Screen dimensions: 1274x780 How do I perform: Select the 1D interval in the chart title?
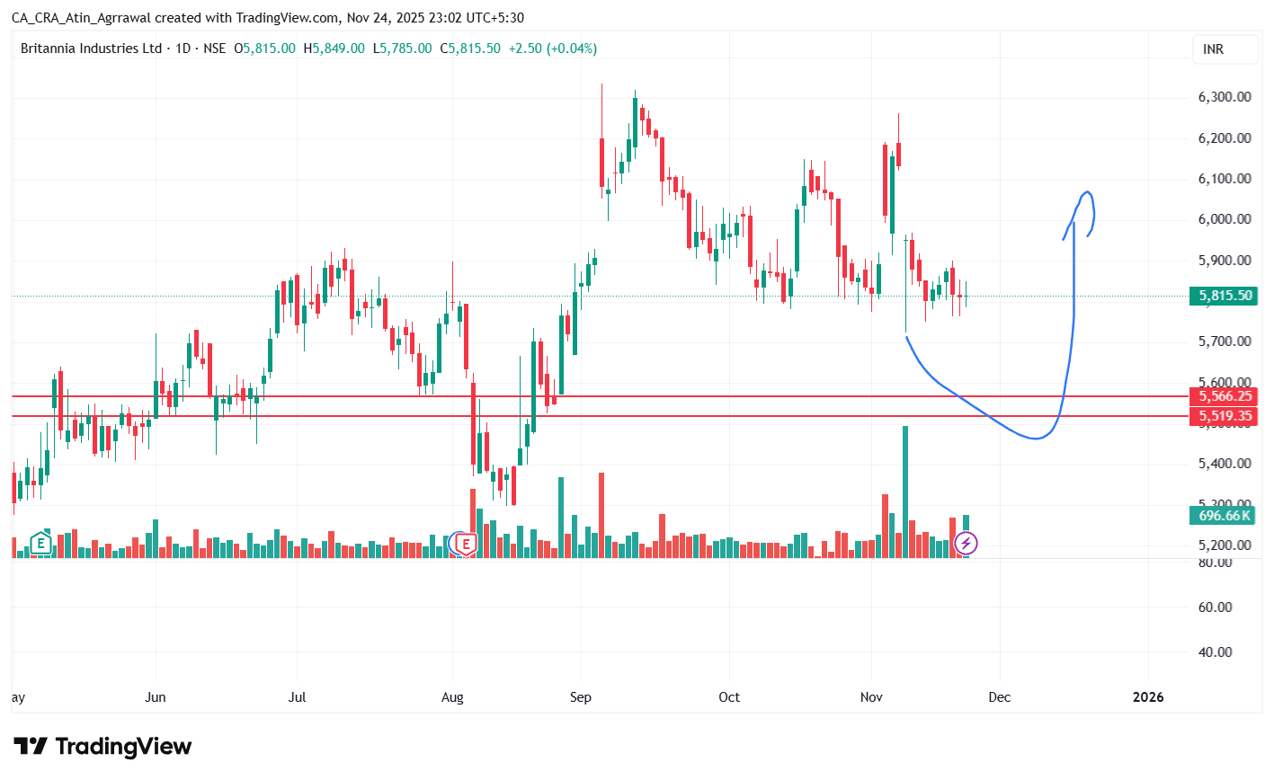tap(183, 49)
